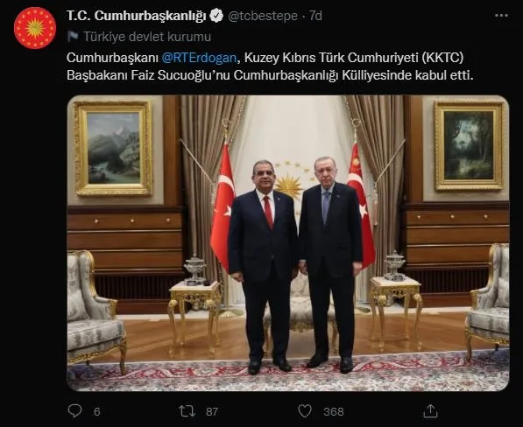Click the reply speech bubble icon
The image size is (523, 427).
[x=74, y=410]
